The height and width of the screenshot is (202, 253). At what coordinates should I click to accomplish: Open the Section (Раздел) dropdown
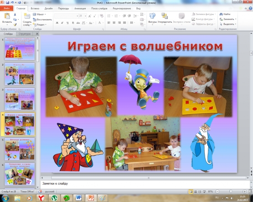tap(40, 25)
